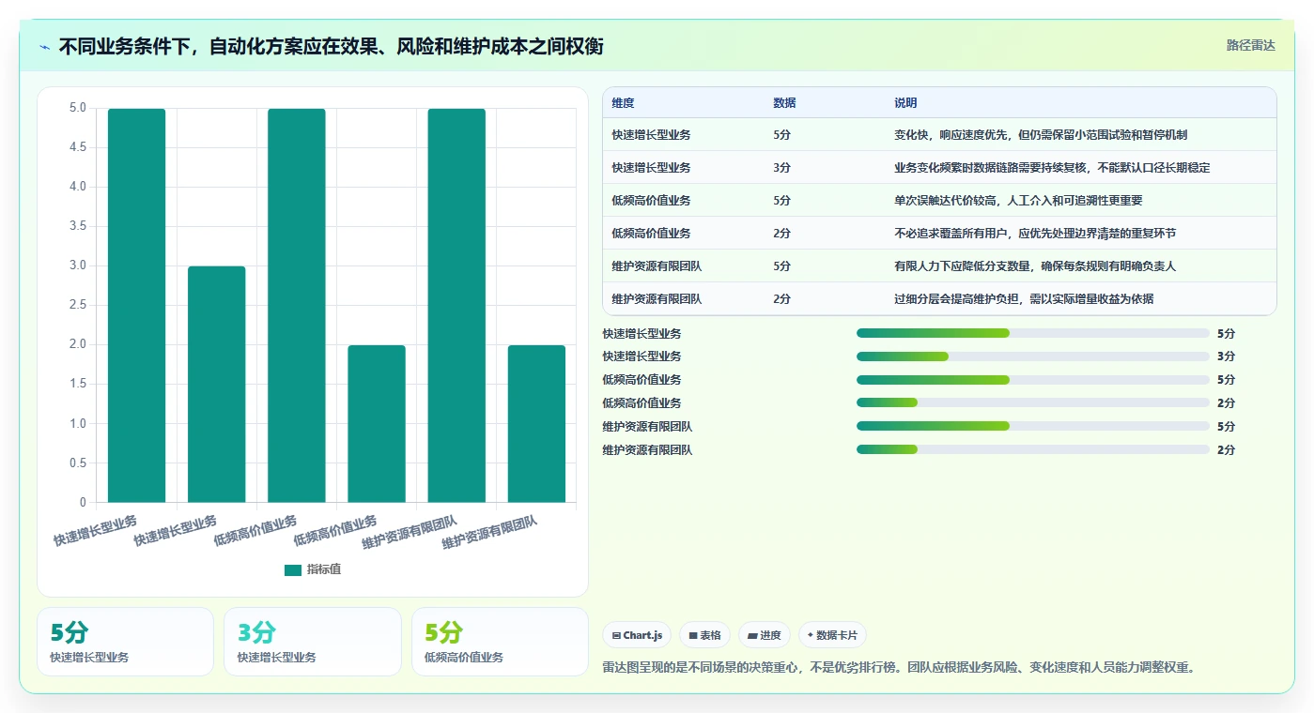Click the 指标值 legend label

point(324,569)
